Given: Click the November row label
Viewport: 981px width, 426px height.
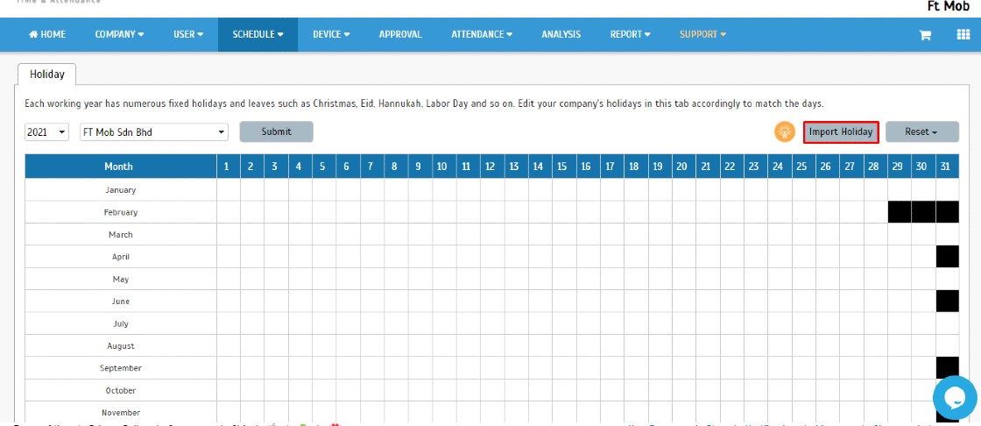Looking at the screenshot, I should coord(121,412).
